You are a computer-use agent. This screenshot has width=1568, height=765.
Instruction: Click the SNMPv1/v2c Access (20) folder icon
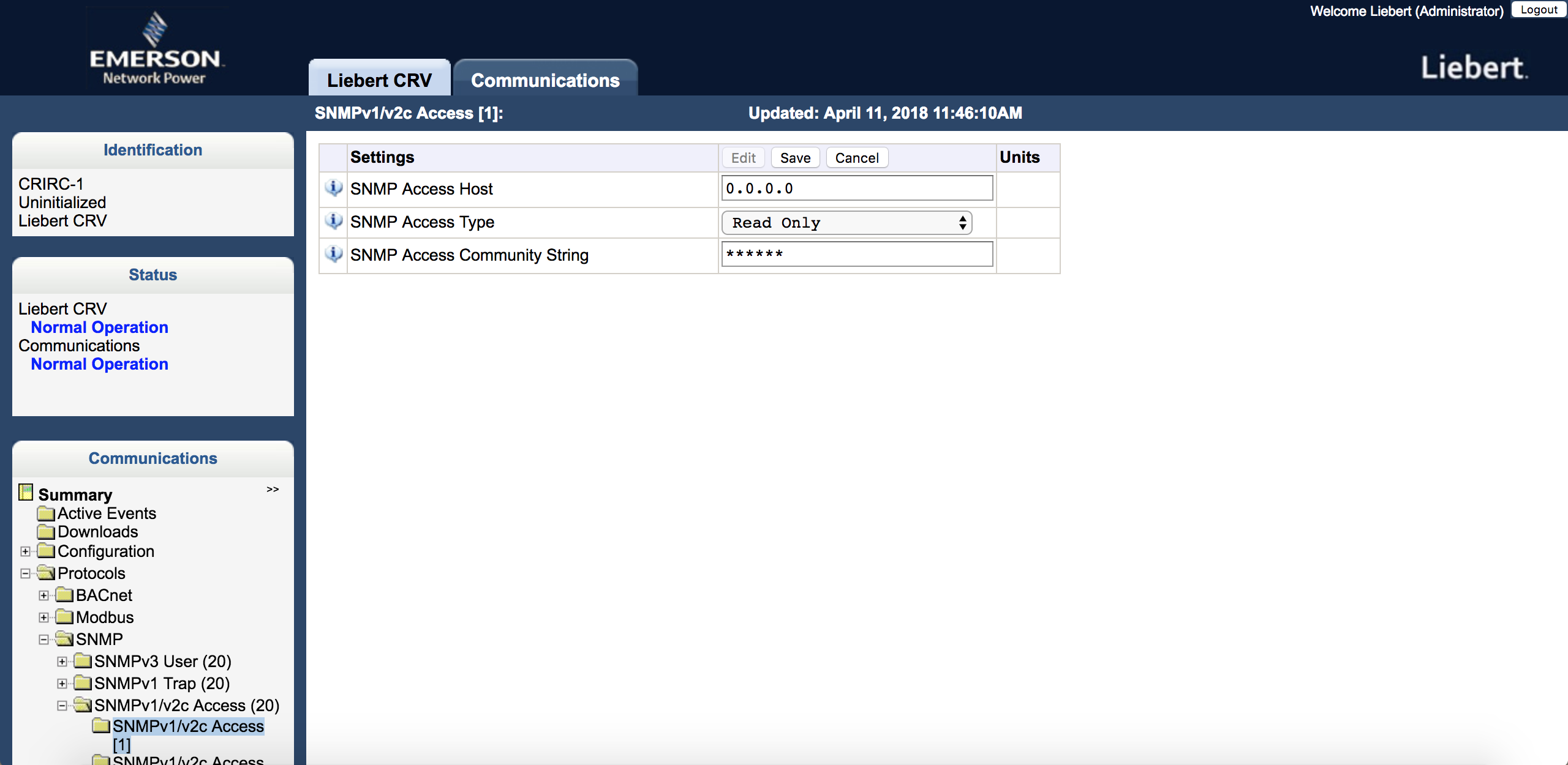click(x=83, y=705)
